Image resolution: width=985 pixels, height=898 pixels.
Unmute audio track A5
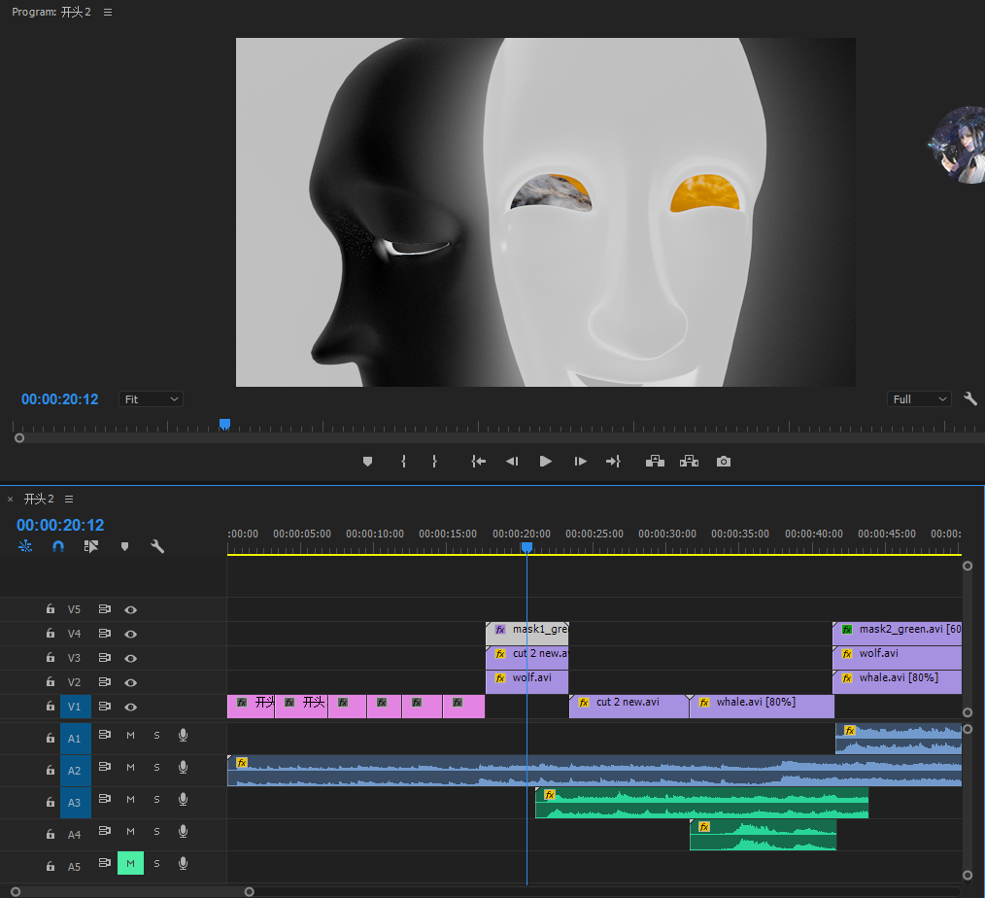tap(130, 863)
